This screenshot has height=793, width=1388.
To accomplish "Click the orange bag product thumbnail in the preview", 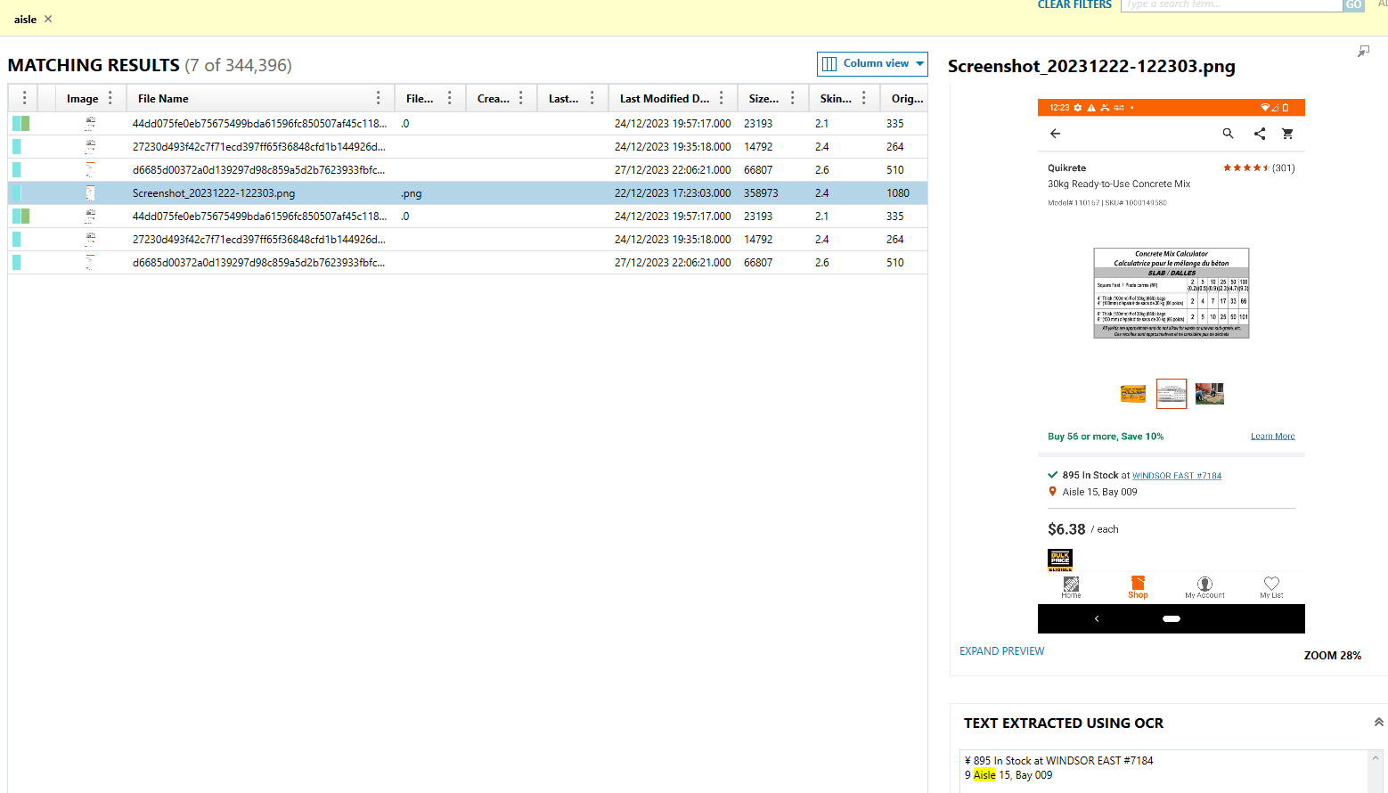I will (x=1133, y=393).
